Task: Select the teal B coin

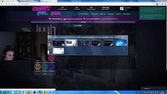Action: (x=45, y=67)
